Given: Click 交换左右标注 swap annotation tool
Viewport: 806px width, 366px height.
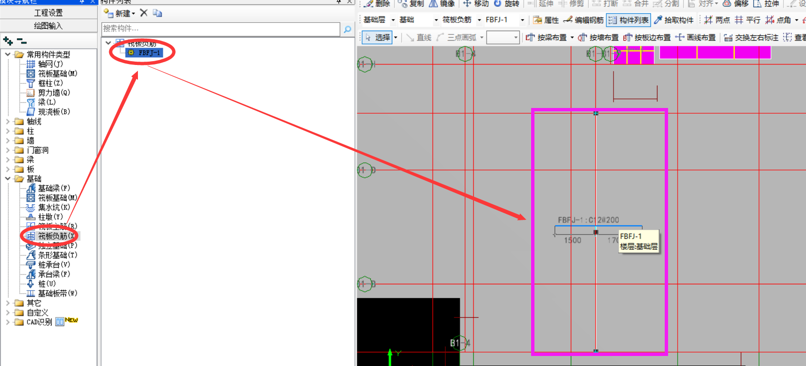Looking at the screenshot, I should click(751, 37).
